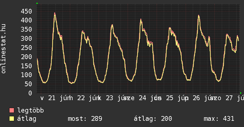Viewport: 244px width, 127px height.
Task: Click the 300 y-axis label
Action: (26, 38)
